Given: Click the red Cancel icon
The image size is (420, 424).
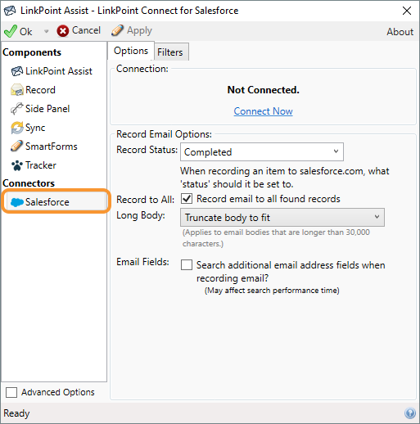Looking at the screenshot, I should pos(63,31).
